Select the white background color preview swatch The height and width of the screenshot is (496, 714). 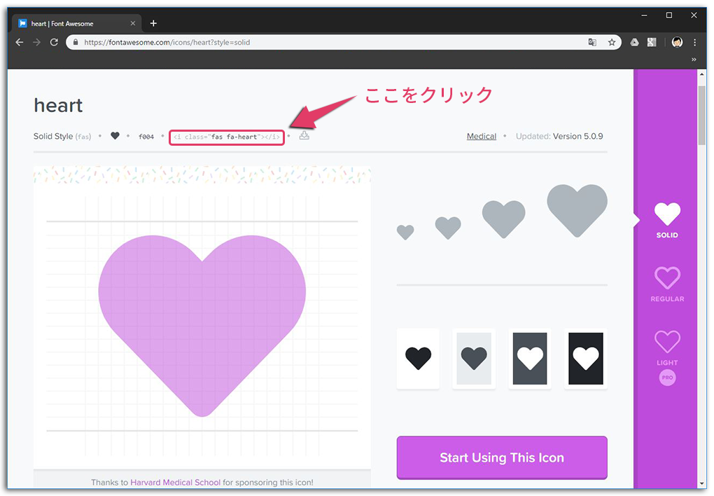pos(418,359)
